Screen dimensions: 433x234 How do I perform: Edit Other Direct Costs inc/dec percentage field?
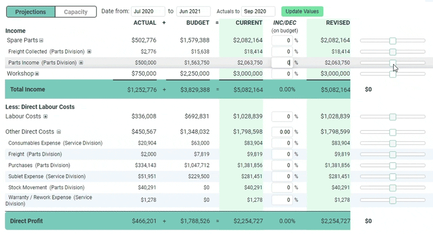click(281, 132)
